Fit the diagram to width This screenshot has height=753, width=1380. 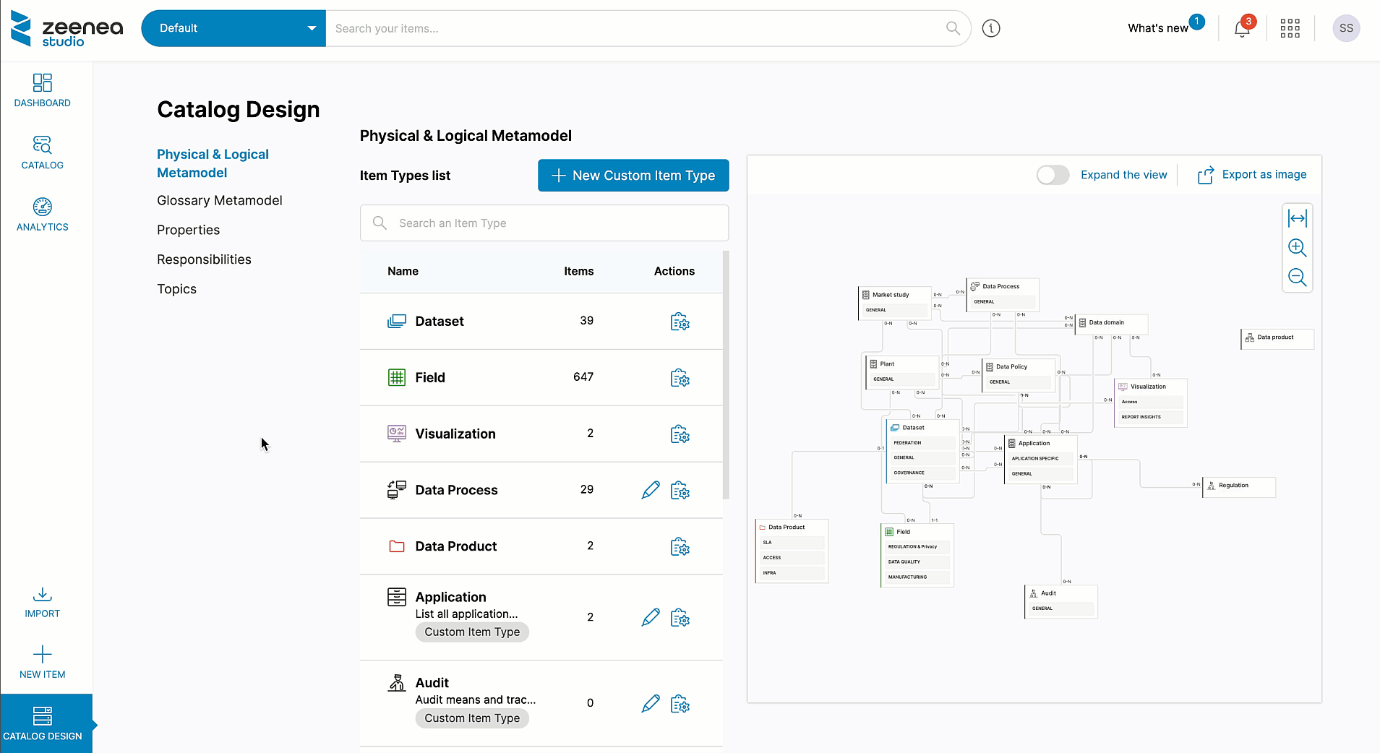point(1298,218)
